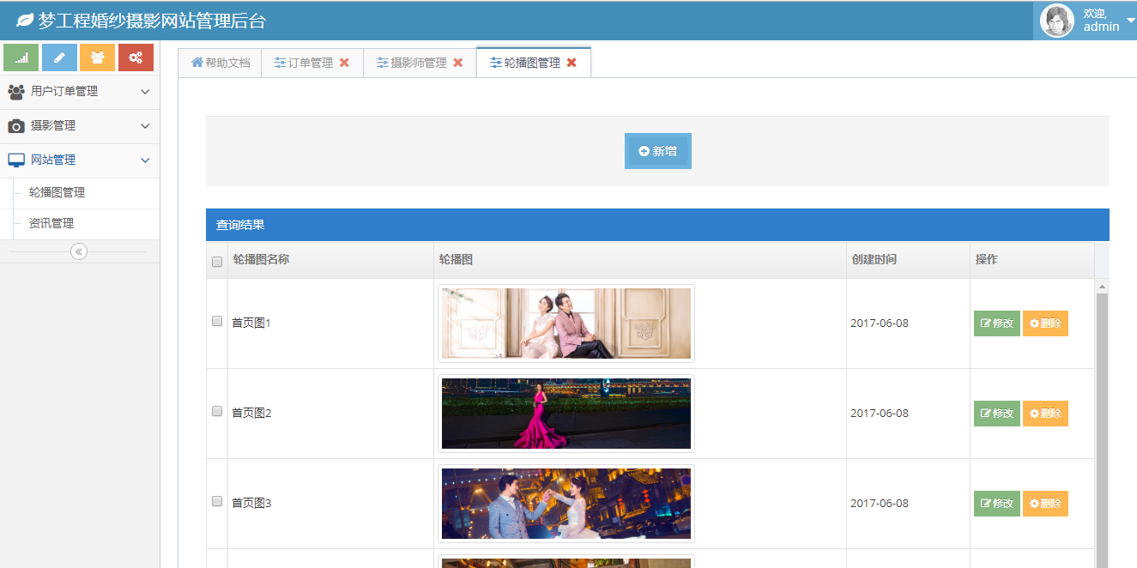Screen dimensions: 1137x568
Task: Click the users icon for 用户订单管理
Action: pos(16,92)
